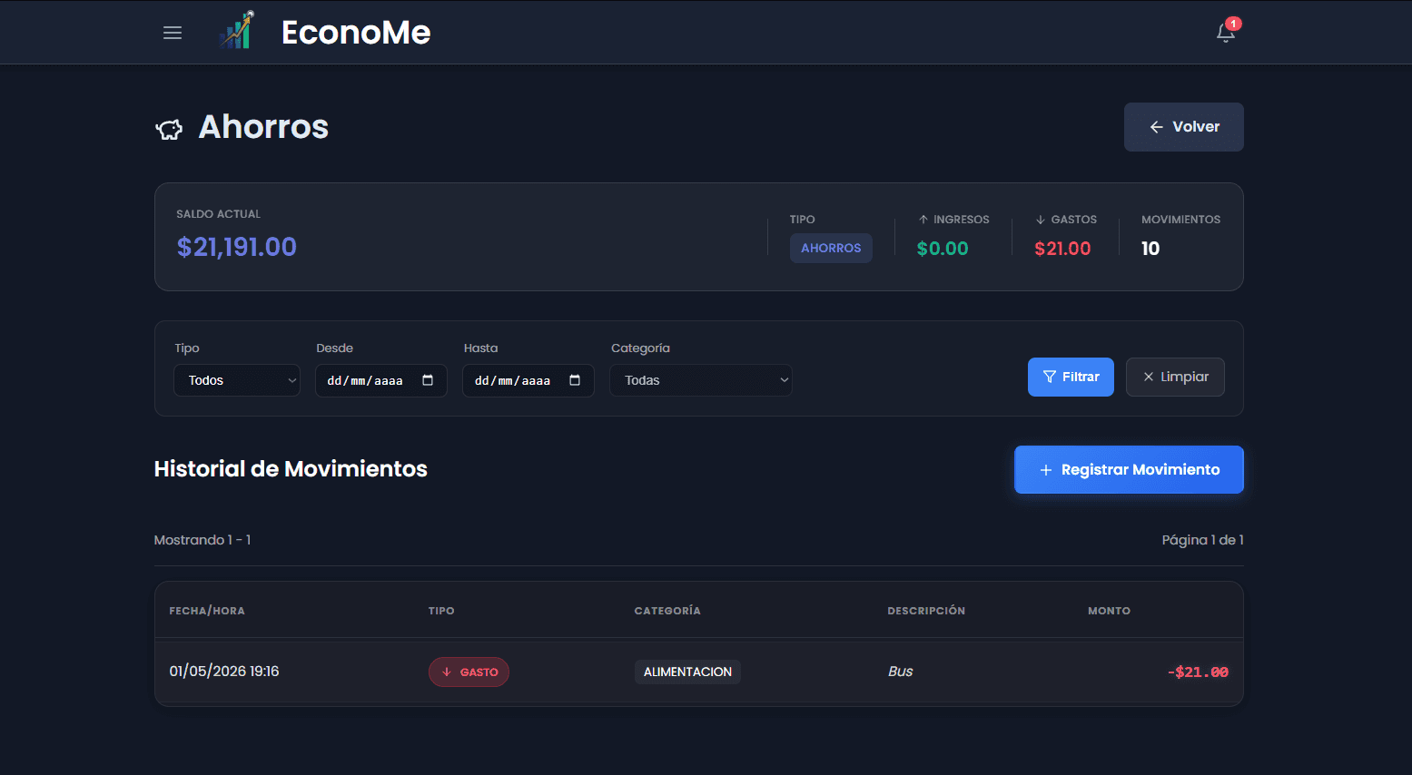Image resolution: width=1412 pixels, height=775 pixels.
Task: Focus the Desde date input field
Action: point(381,380)
